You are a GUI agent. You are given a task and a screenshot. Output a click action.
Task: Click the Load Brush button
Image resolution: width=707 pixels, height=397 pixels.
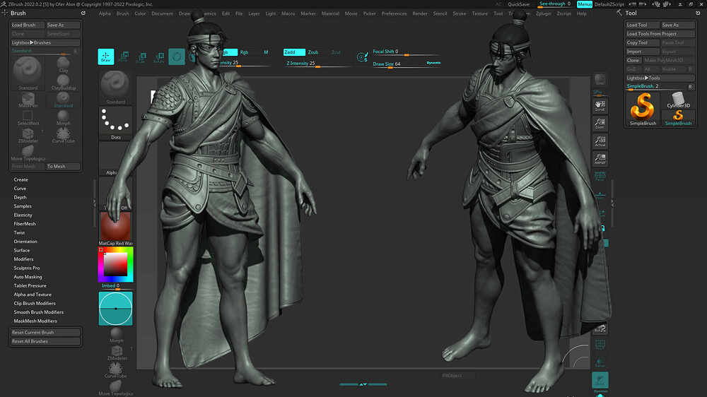tap(27, 25)
